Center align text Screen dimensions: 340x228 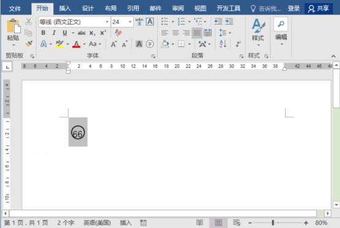[176, 33]
